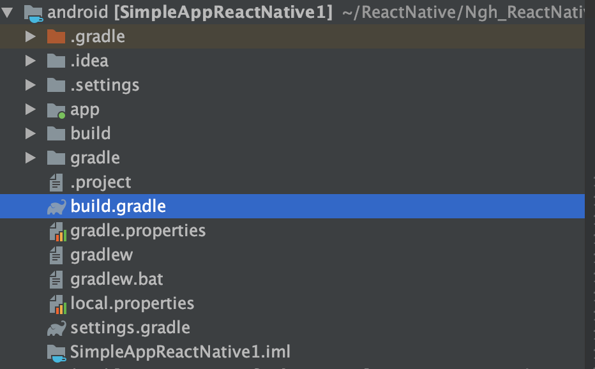Click the SimpleAppReactNative1.iml file icon

(x=57, y=352)
